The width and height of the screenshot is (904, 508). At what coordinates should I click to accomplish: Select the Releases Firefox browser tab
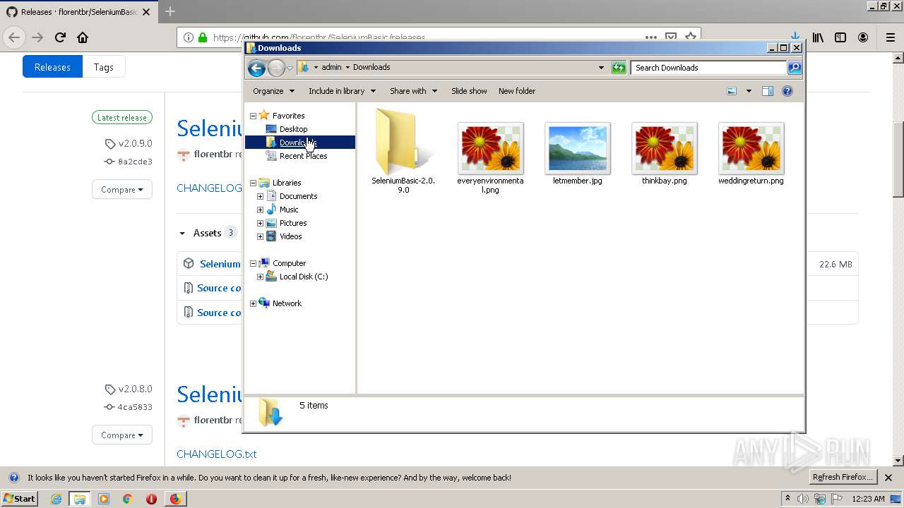click(79, 11)
